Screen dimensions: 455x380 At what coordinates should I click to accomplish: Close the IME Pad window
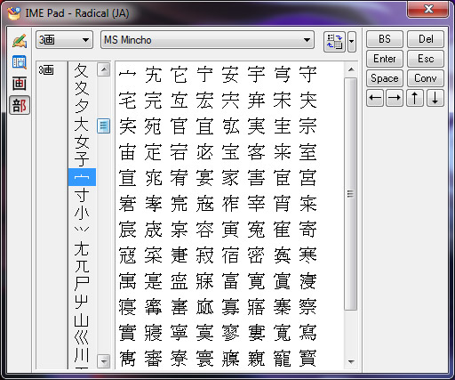click(x=427, y=9)
